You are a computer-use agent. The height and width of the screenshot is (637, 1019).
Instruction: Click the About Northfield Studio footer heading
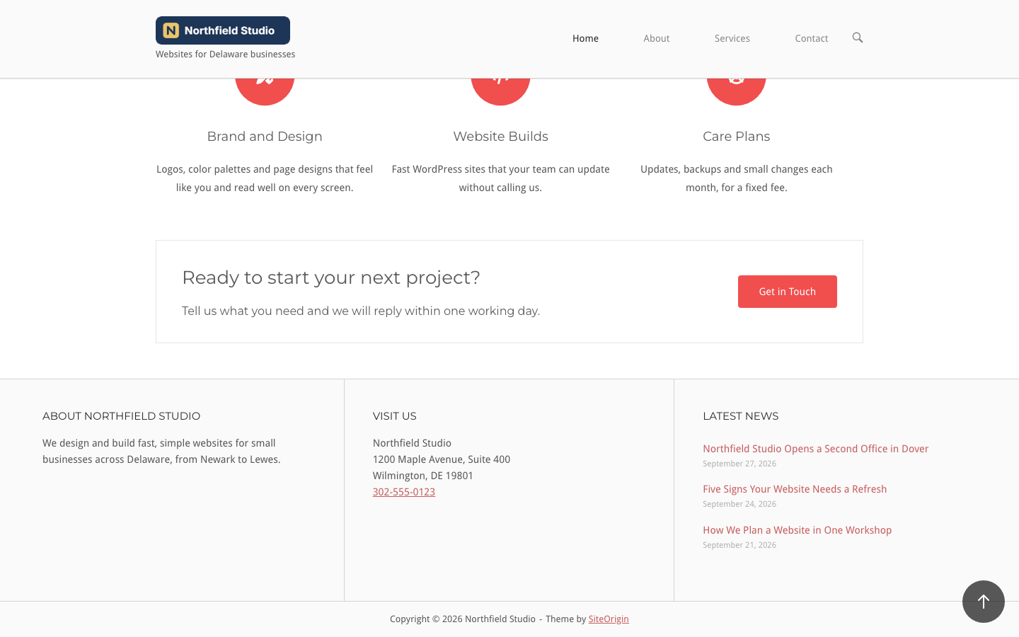122,416
